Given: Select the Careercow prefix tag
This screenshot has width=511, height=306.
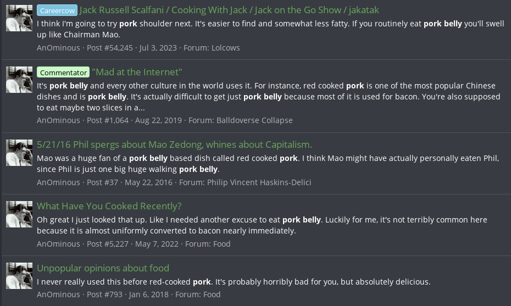Looking at the screenshot, I should coord(57,10).
